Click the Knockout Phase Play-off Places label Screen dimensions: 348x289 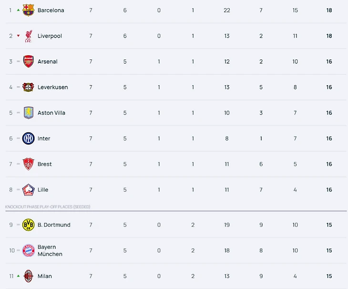pos(48,207)
